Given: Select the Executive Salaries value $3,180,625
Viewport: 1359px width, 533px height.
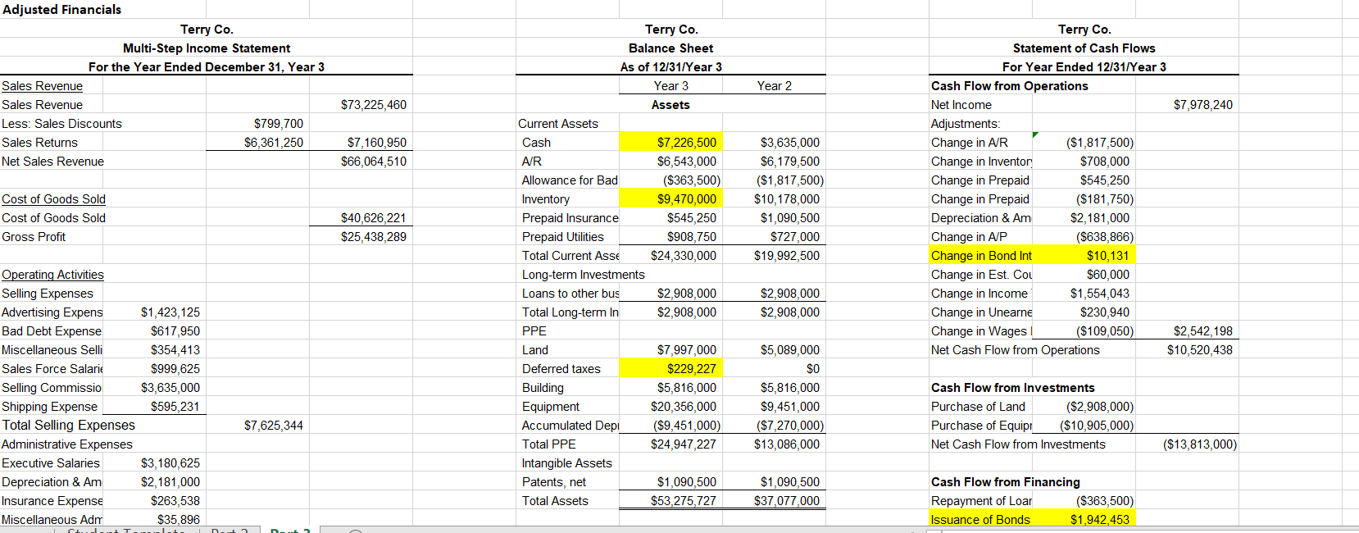Looking at the screenshot, I should pyautogui.click(x=170, y=463).
